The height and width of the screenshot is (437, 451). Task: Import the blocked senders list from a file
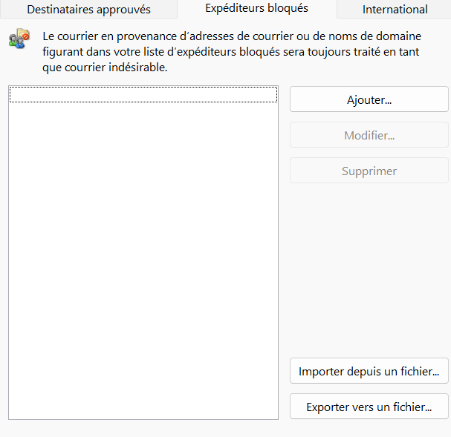tap(369, 370)
